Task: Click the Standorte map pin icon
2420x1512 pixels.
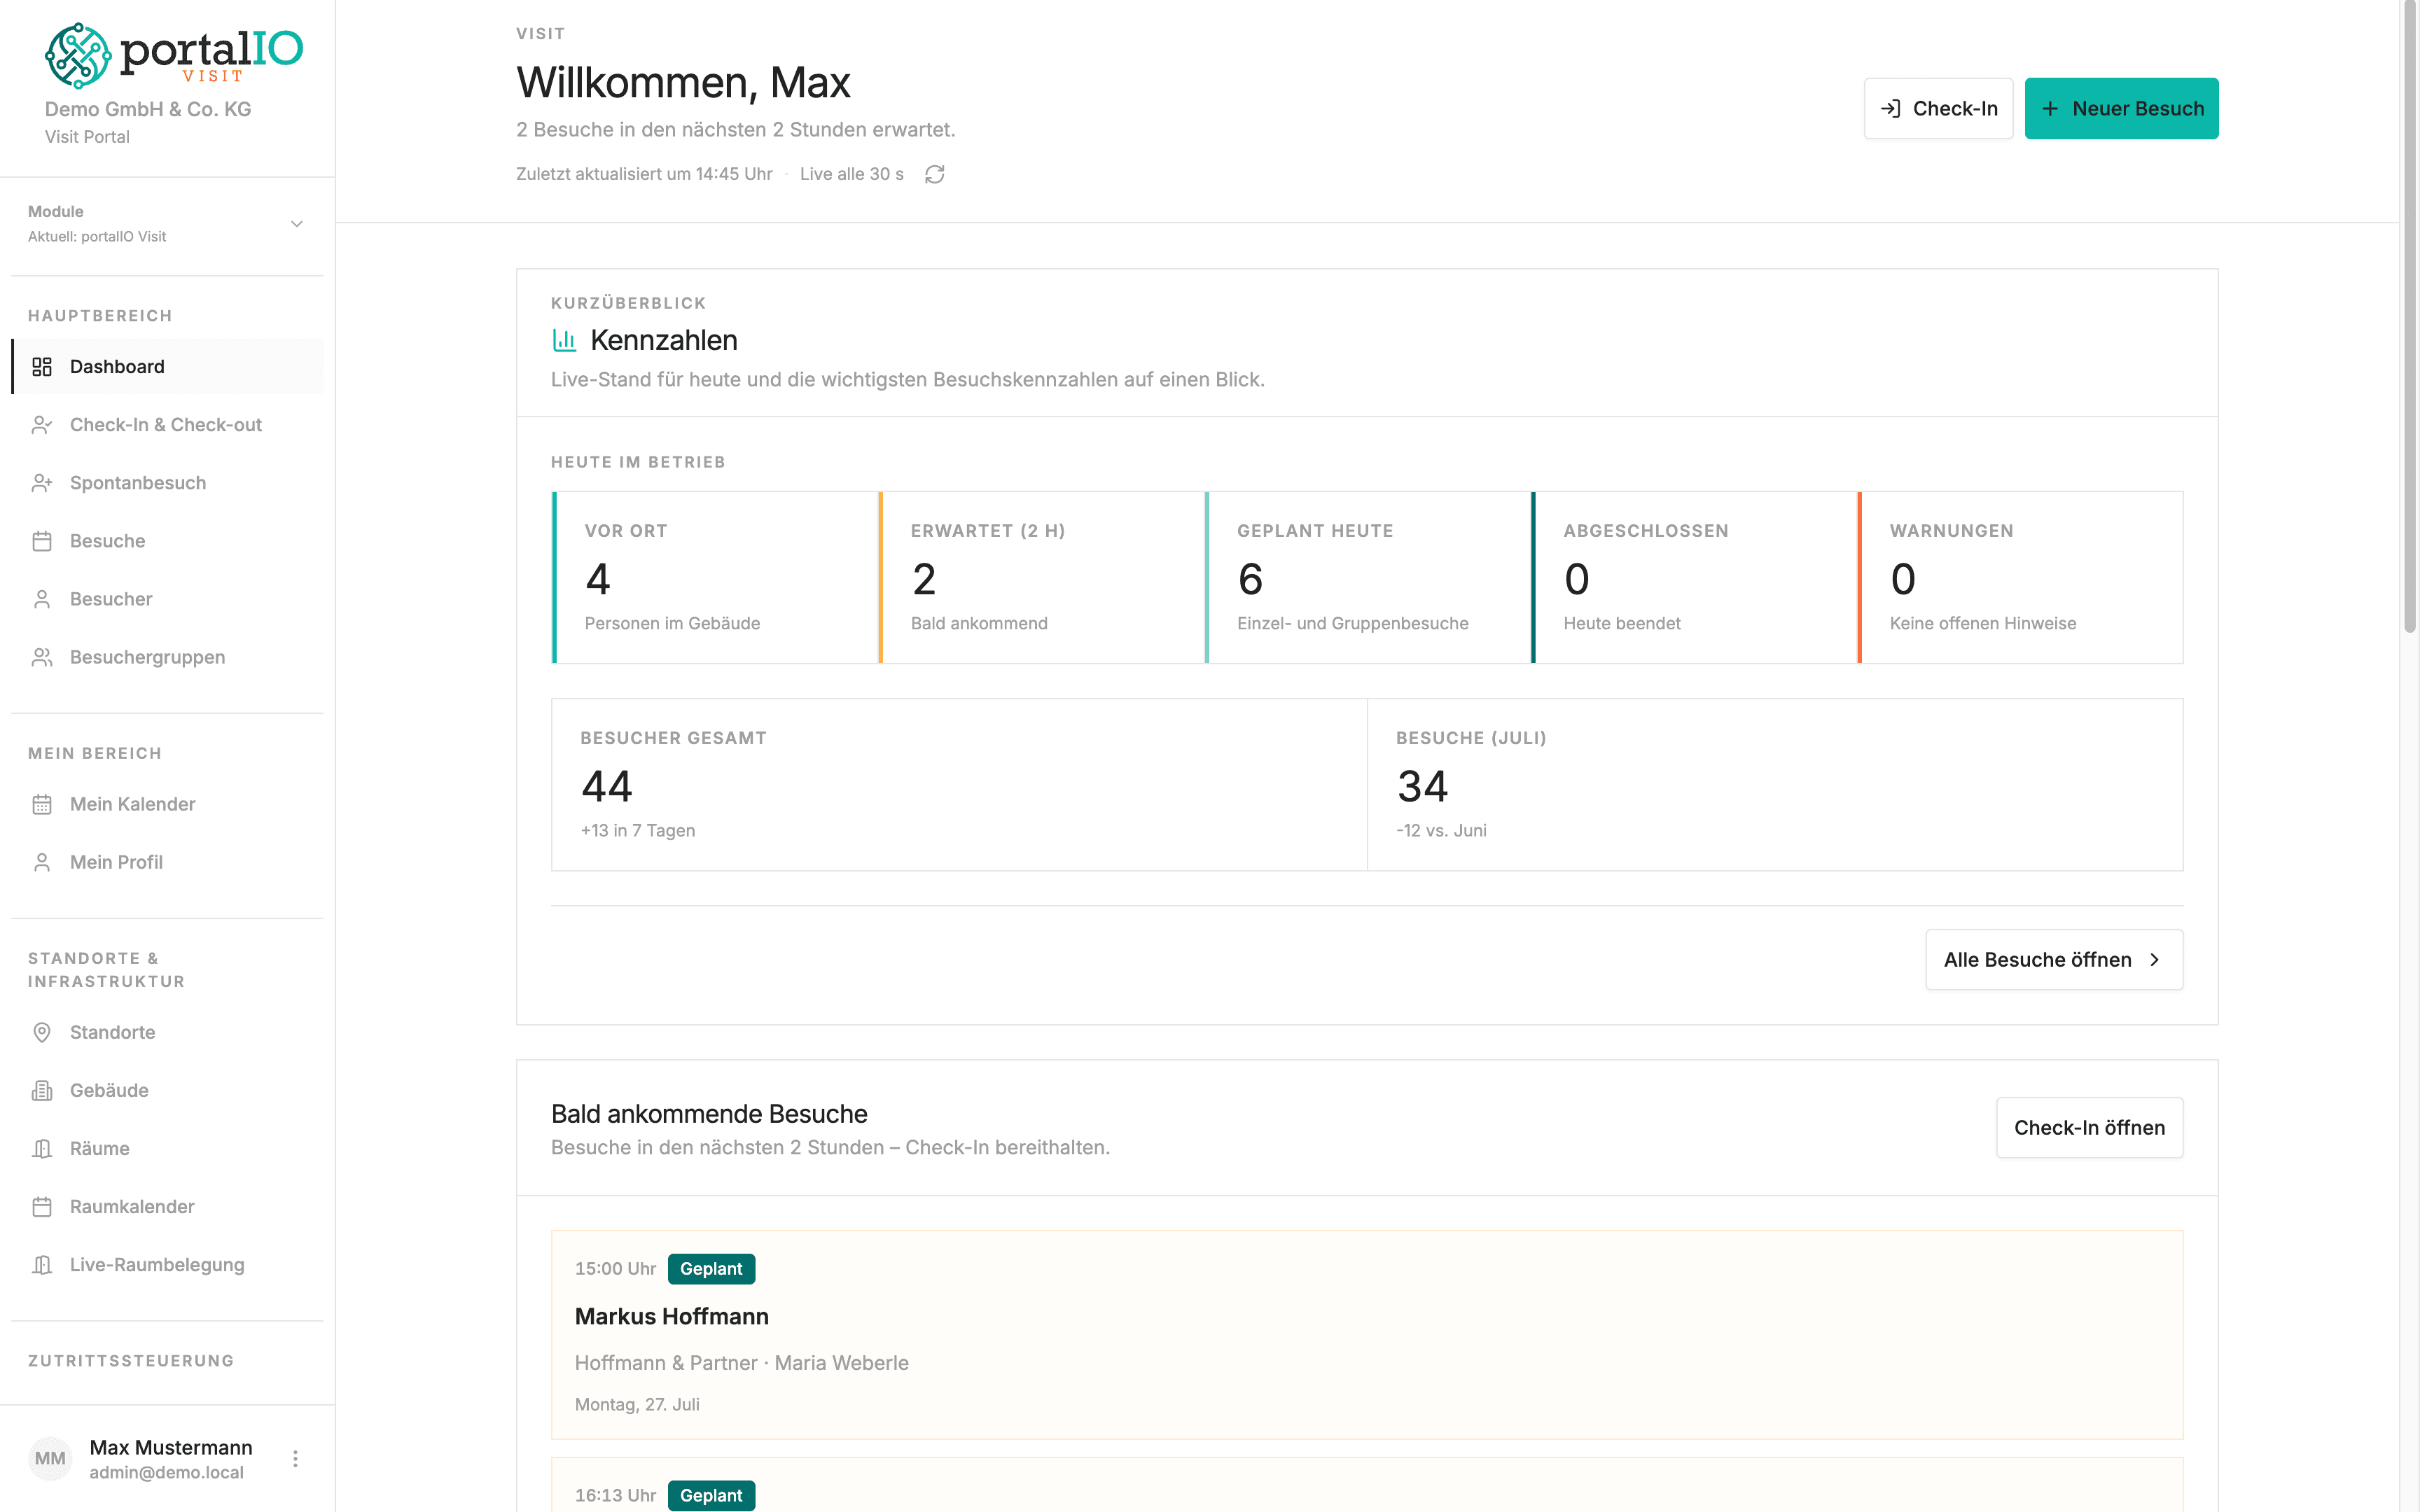Action: coord(42,1032)
